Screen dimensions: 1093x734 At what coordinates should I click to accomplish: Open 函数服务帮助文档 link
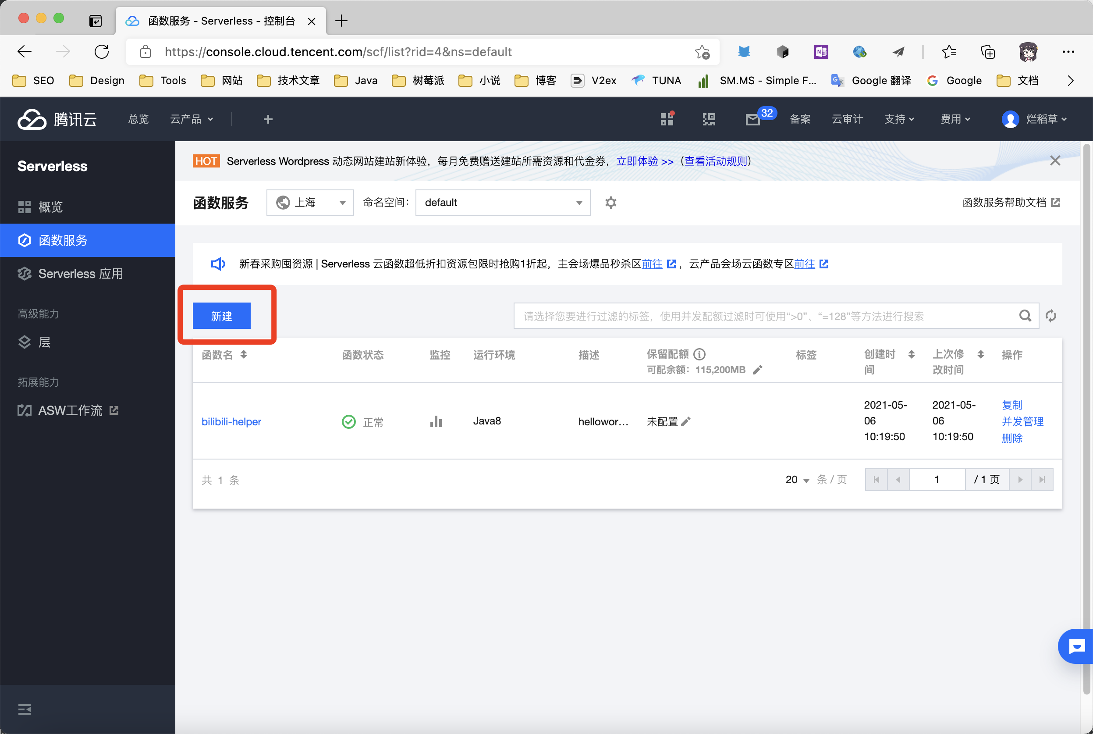pyautogui.click(x=1011, y=202)
